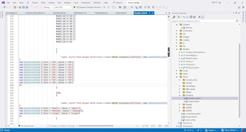Open the Debug configuration dropdown

48,7
